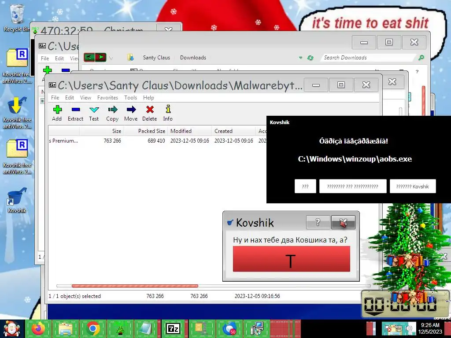Click the Christmas tree app on taskbar
This screenshot has height=338, width=451.
120,329
